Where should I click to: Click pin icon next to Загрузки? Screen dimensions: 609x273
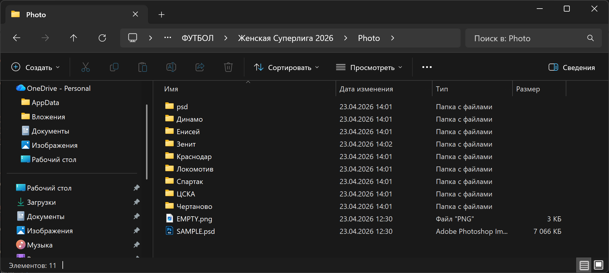tap(137, 202)
